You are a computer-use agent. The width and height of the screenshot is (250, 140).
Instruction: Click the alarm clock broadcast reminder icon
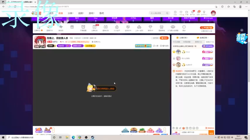tap(83, 27)
